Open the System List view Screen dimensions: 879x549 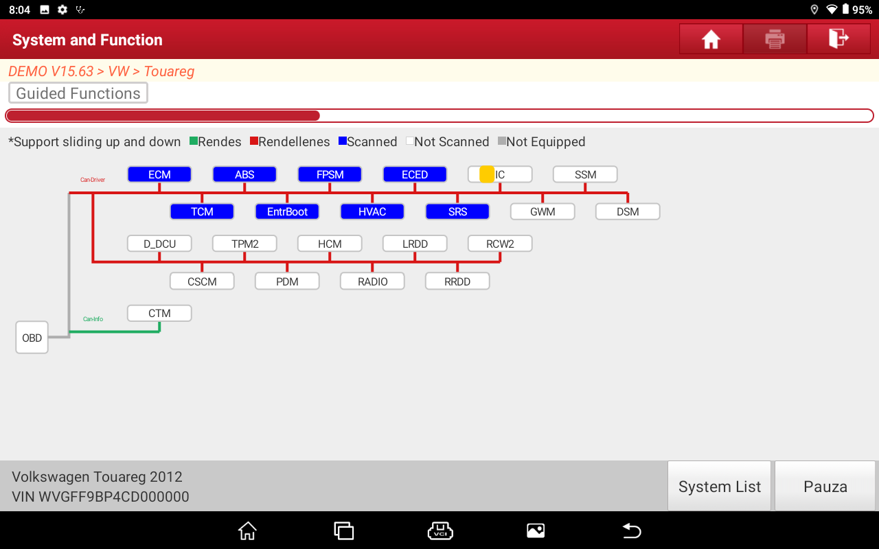pos(720,487)
